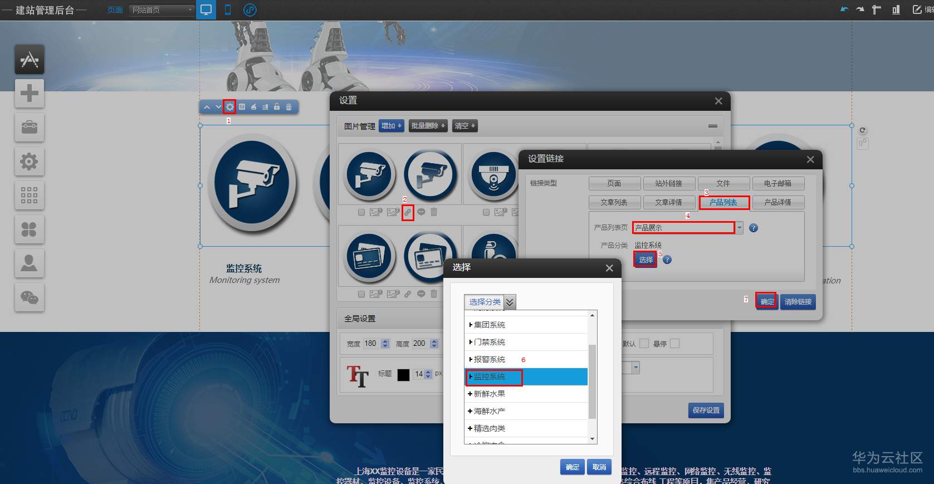This screenshot has width=934, height=484.
Task: Delete module using toolbar trash icon
Action: [288, 107]
